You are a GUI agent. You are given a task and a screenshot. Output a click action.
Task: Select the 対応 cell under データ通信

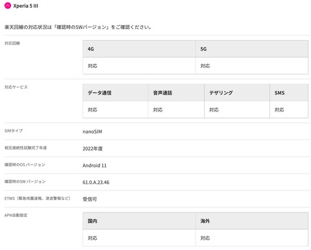115,109
